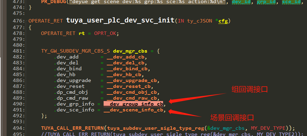The height and width of the screenshot is (136, 307).
Task: Click line number 486
Action: tap(18, 81)
